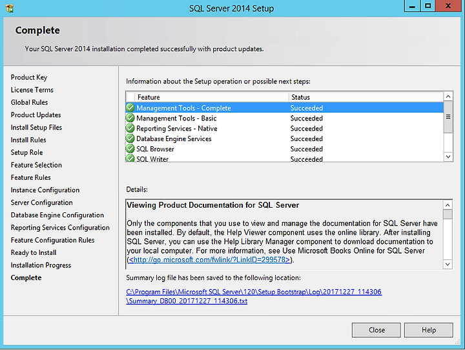The image size is (465, 350).
Task: Click the Details box scrollbar thumb
Action: click(448, 214)
